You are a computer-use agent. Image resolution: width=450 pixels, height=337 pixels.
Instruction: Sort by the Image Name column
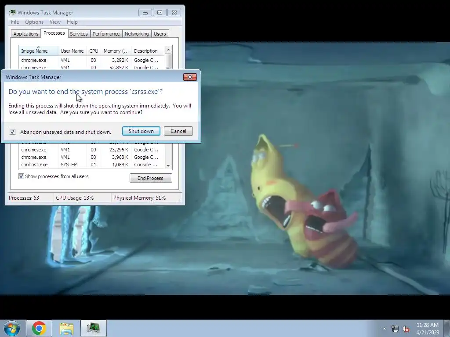[x=39, y=51]
